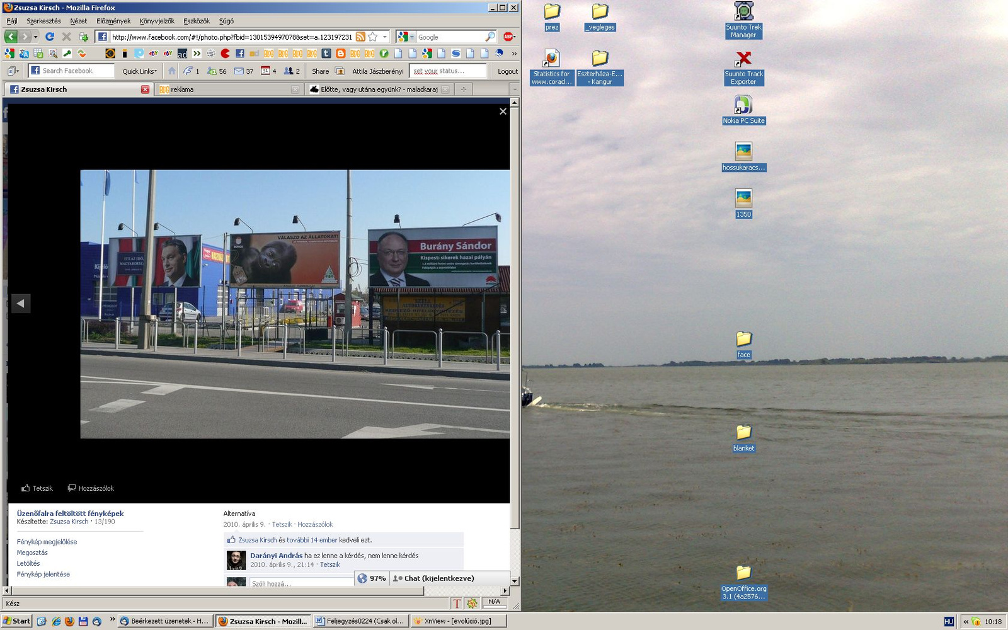Click the RSS feed icon in the address bar
Image resolution: width=1008 pixels, height=630 pixels.
[360, 37]
